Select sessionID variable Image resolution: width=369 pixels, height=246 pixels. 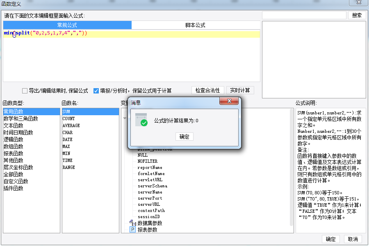pyautogui.click(x=149, y=216)
